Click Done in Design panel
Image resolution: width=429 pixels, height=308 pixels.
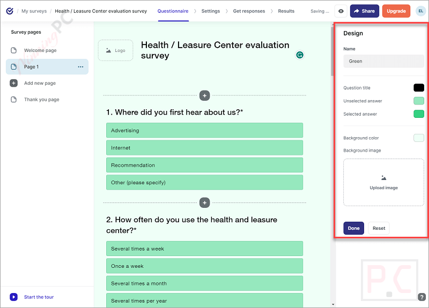pyautogui.click(x=353, y=228)
